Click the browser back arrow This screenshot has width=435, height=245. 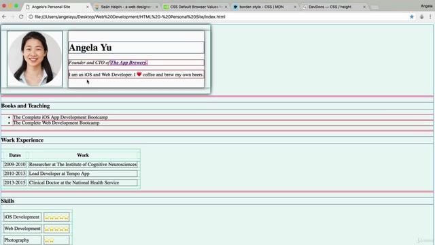[4, 16]
